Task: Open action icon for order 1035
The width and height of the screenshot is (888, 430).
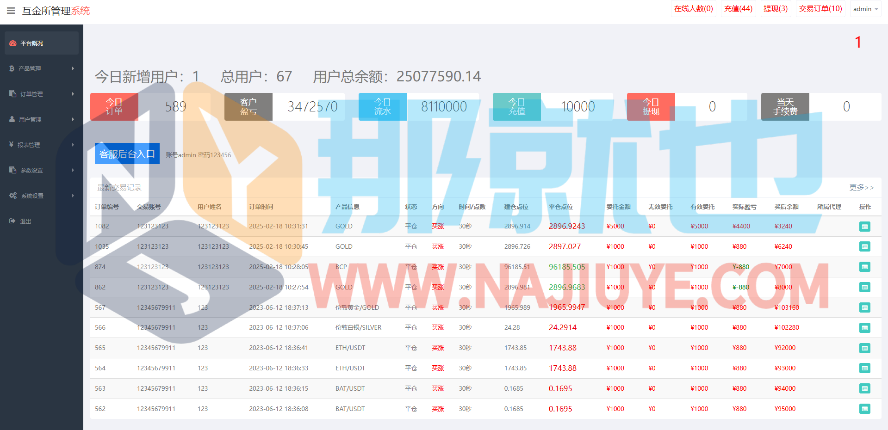Action: (x=864, y=247)
